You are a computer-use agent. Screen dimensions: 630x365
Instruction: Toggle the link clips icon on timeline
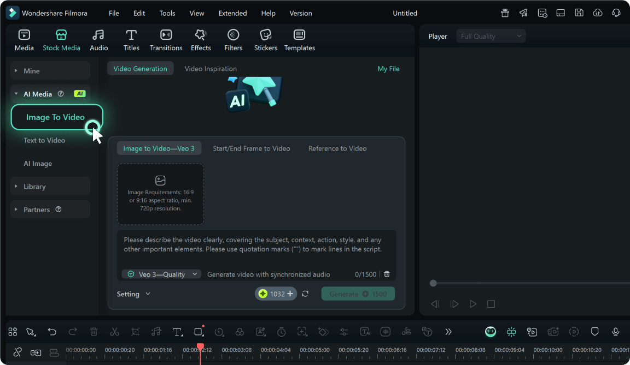[36, 352]
